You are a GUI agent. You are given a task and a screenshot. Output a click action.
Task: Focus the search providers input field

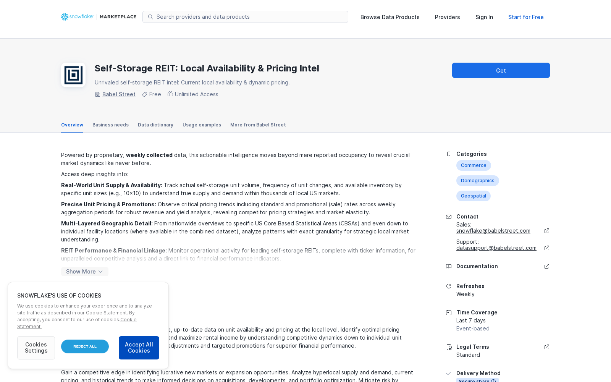(x=245, y=17)
